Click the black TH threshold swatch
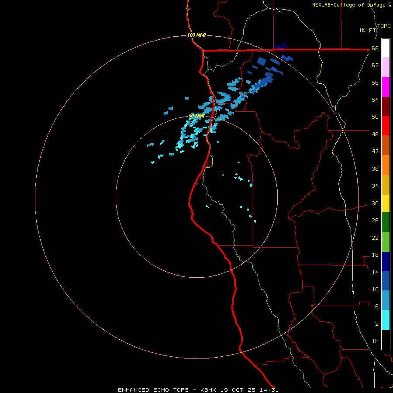393x393 pixels. (386, 340)
